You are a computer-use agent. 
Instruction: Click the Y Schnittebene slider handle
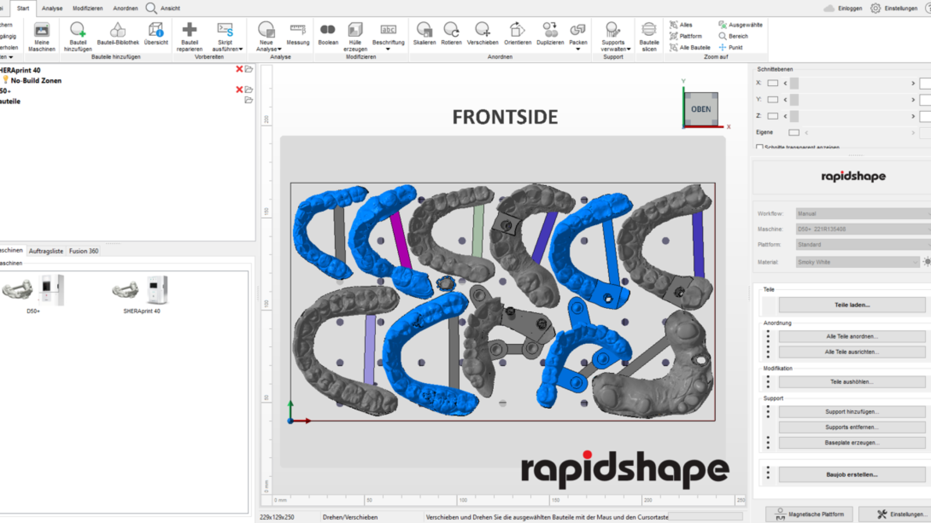click(794, 100)
